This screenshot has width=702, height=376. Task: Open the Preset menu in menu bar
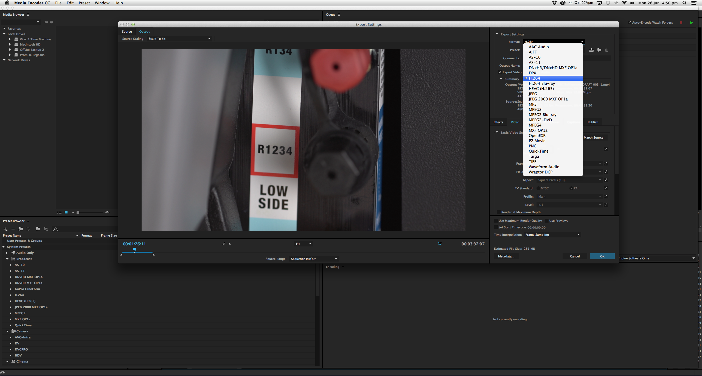84,3
